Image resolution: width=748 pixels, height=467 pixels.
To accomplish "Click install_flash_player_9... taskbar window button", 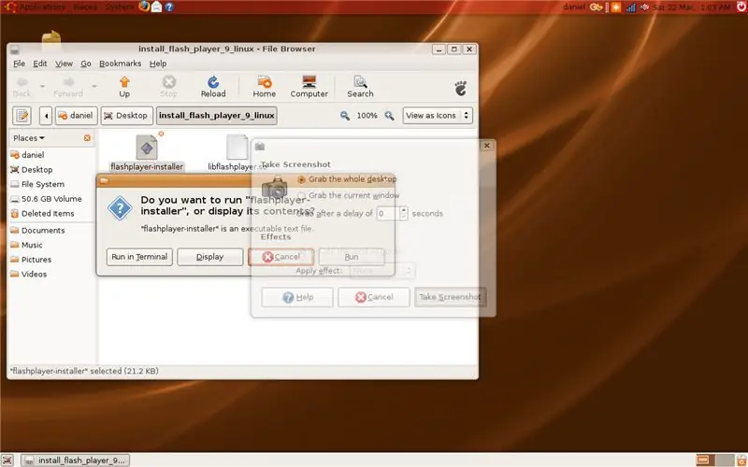I will point(76,460).
